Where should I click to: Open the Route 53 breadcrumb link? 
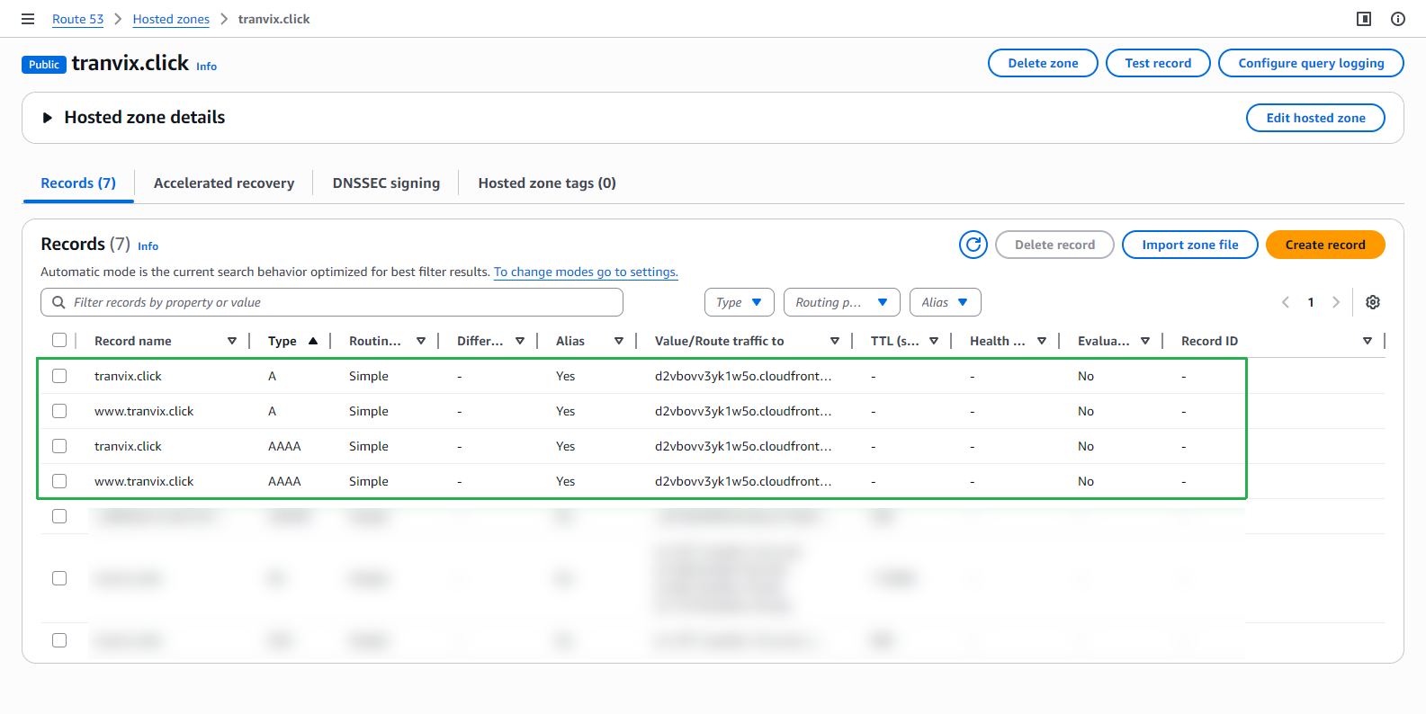click(77, 19)
